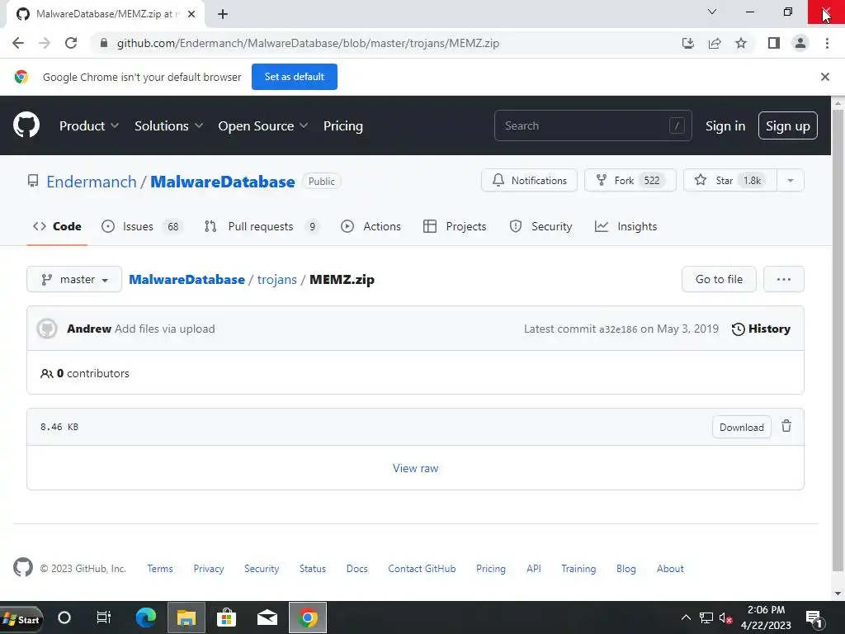Open Chrome three-dot menu
This screenshot has height=634, width=845.
coord(827,43)
